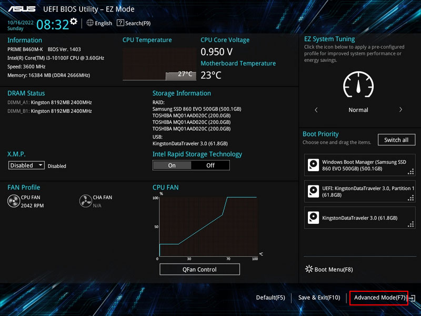Click the 08:32 clock display

coord(53,24)
